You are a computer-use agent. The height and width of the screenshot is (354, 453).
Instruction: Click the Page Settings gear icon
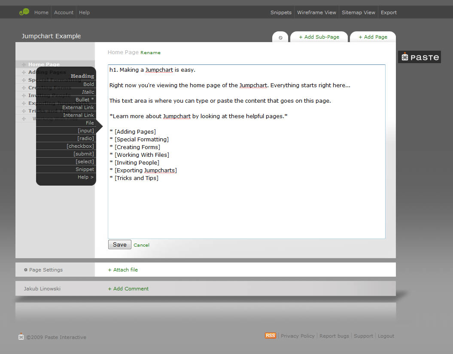pyautogui.click(x=26, y=270)
